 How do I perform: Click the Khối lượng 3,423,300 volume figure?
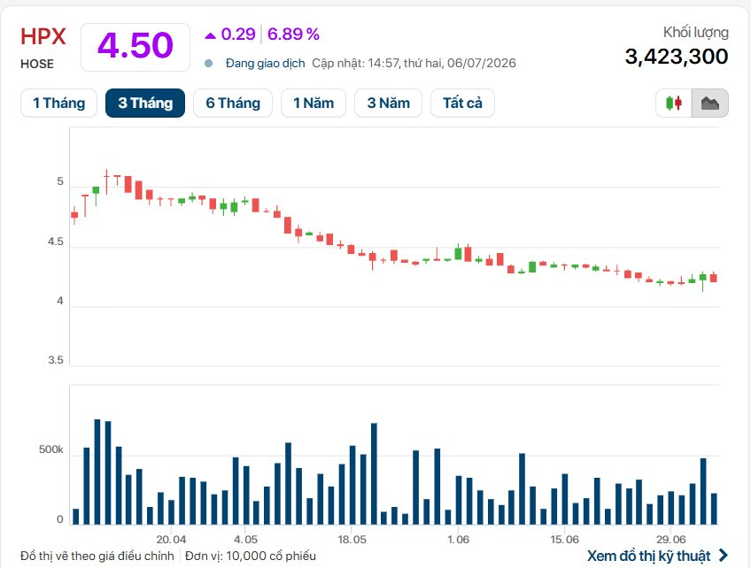pos(677,57)
